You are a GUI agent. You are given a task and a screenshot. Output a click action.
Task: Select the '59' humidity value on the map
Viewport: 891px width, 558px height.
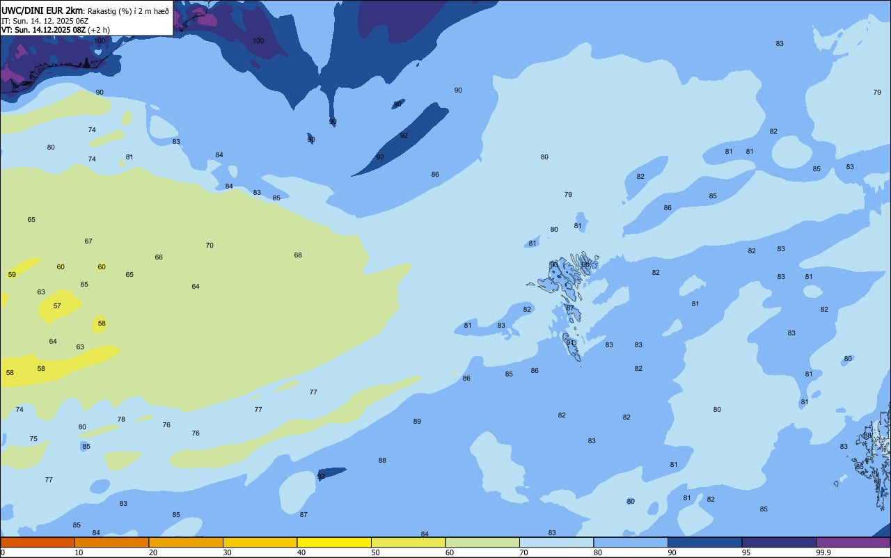coord(12,275)
